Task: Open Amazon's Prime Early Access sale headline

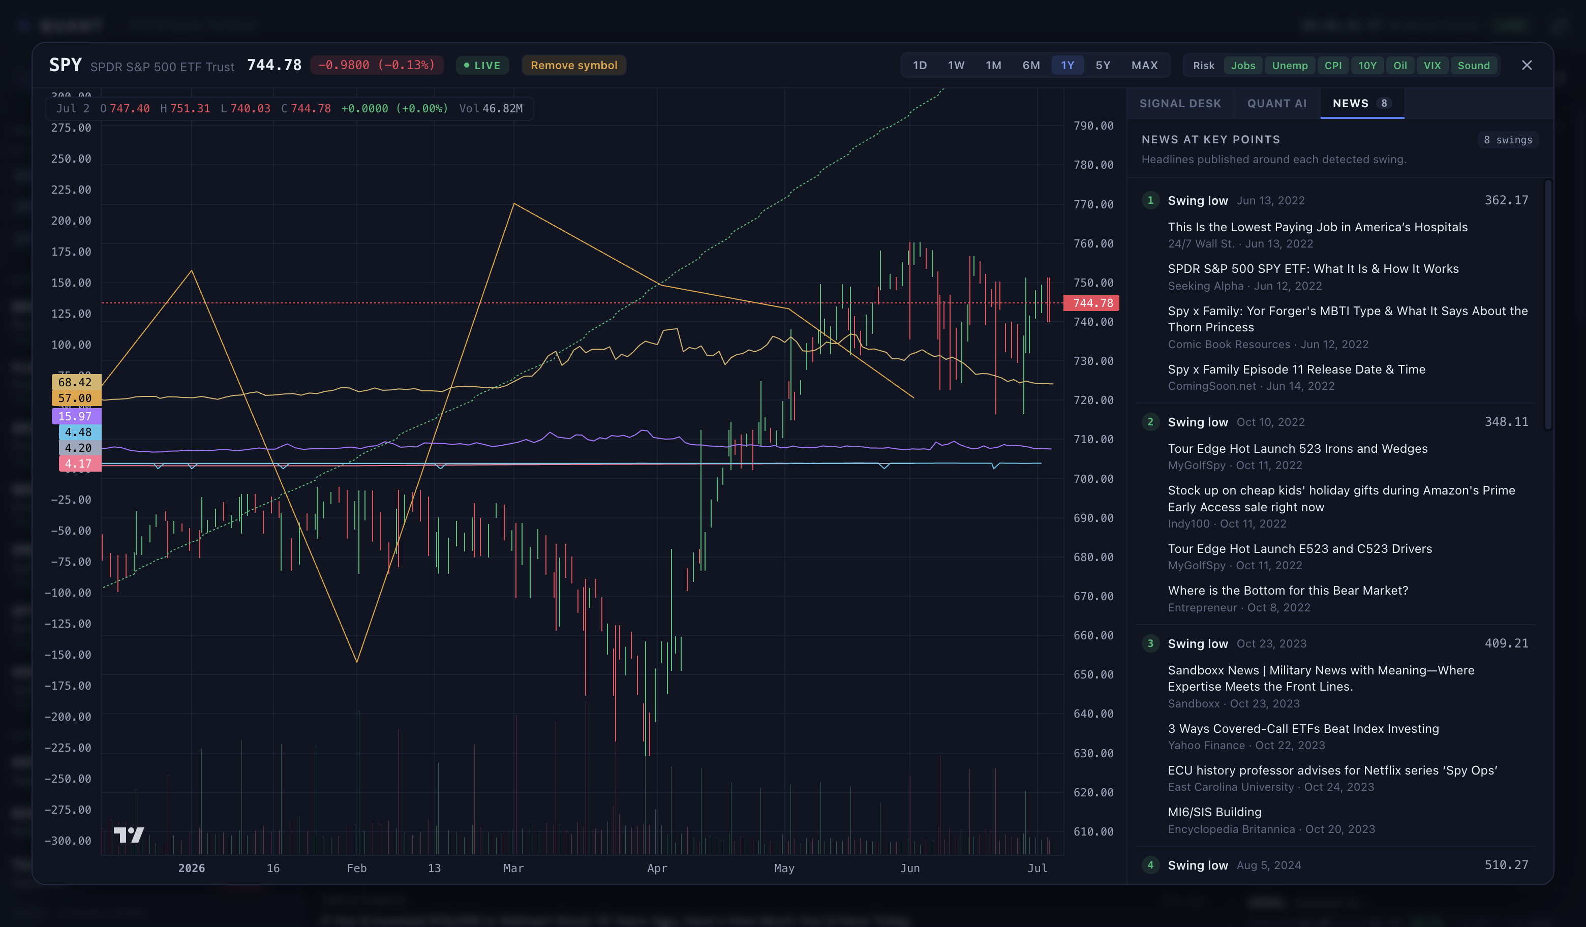Action: click(1341, 499)
